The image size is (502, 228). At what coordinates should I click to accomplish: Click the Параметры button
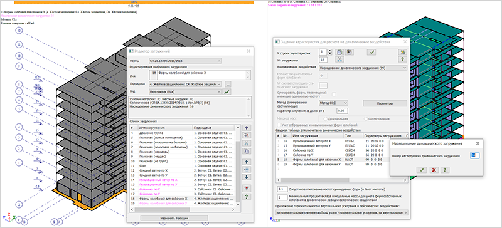point(385,103)
